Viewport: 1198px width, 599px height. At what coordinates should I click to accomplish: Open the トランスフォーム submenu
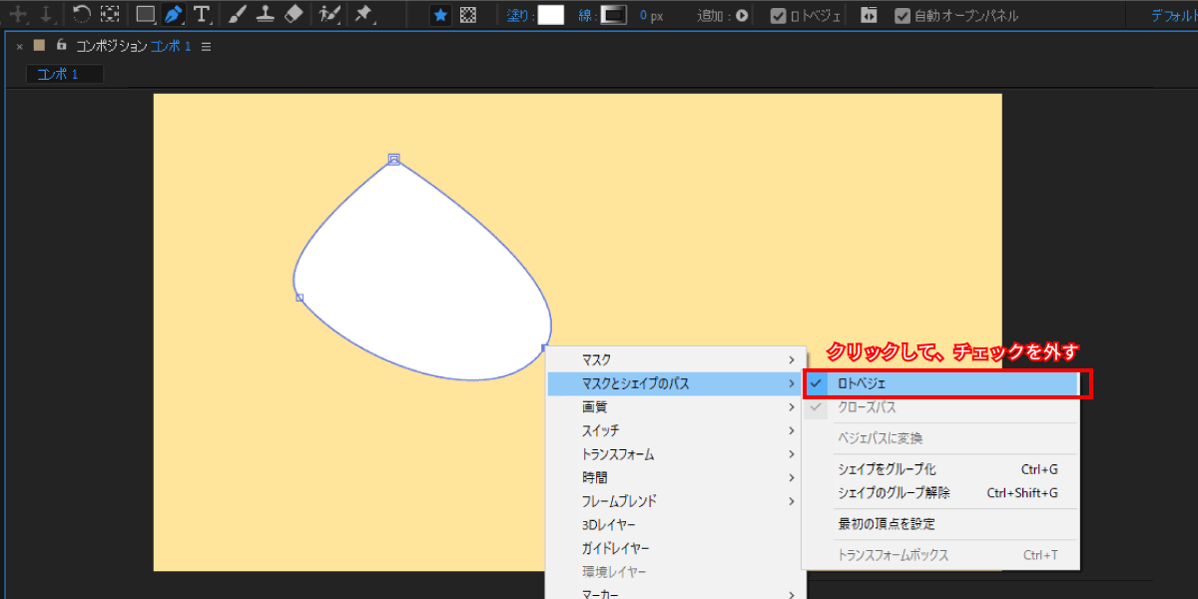click(675, 454)
